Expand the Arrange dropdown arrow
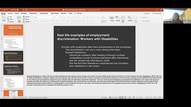Viewport: 191px width, 107px height. pyautogui.click(x=132, y=18)
